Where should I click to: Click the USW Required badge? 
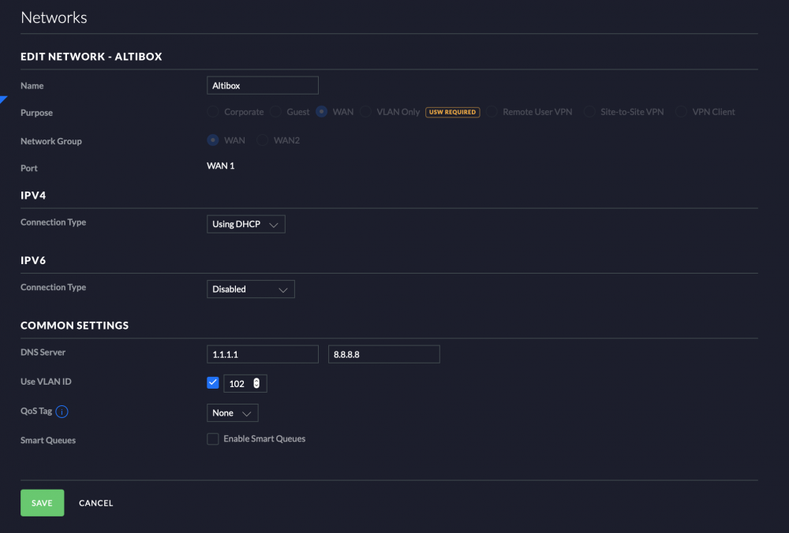452,112
